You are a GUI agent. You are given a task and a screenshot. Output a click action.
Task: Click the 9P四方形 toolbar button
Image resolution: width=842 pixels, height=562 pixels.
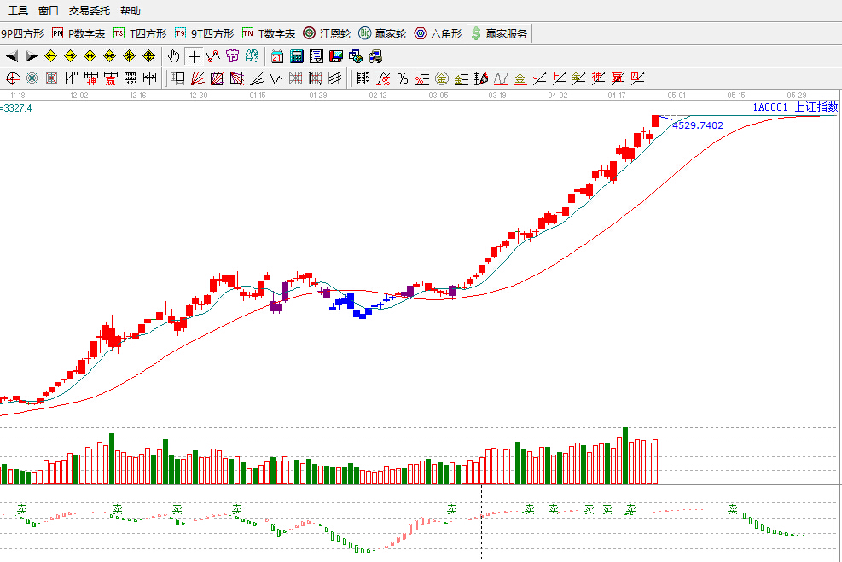[x=22, y=34]
